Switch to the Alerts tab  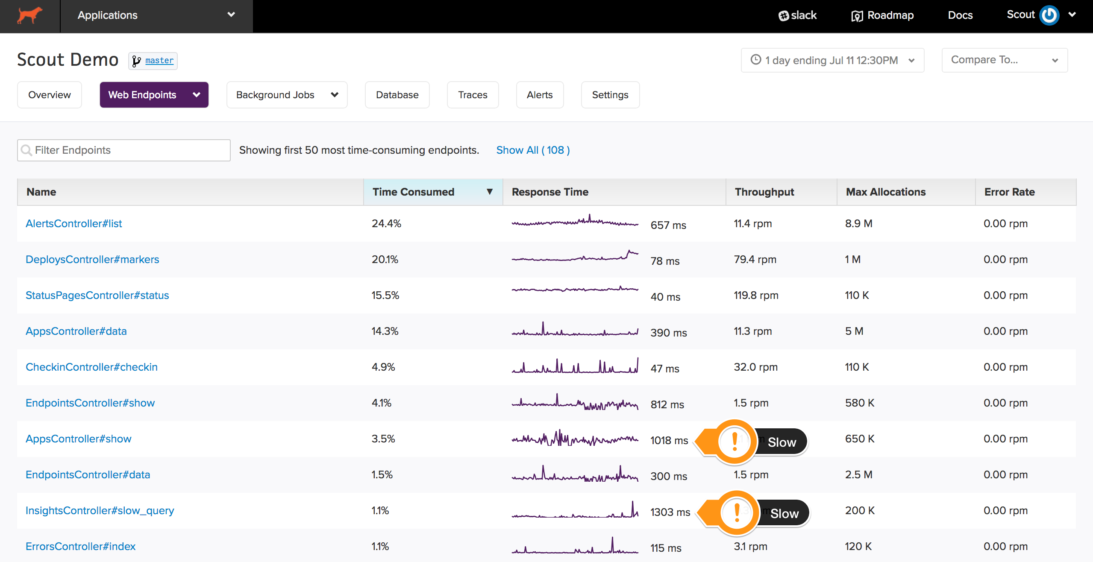tap(540, 95)
